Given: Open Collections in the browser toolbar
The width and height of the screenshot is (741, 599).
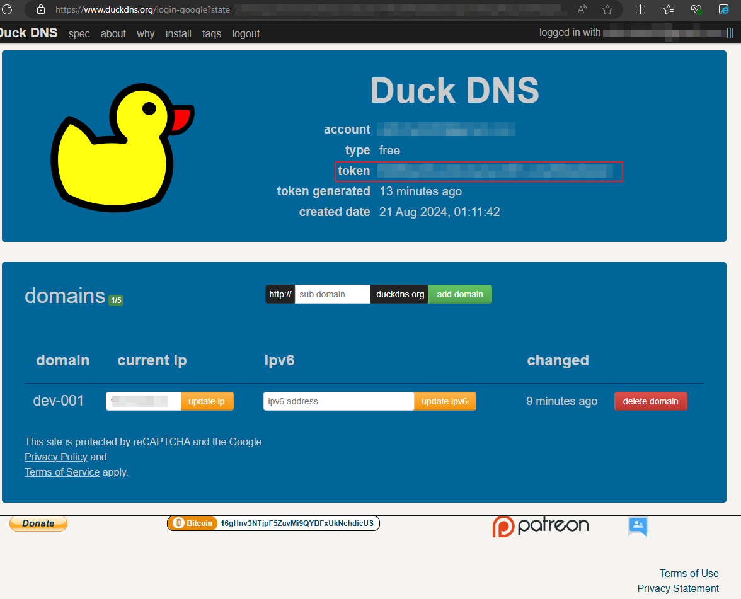Looking at the screenshot, I should (x=668, y=9).
